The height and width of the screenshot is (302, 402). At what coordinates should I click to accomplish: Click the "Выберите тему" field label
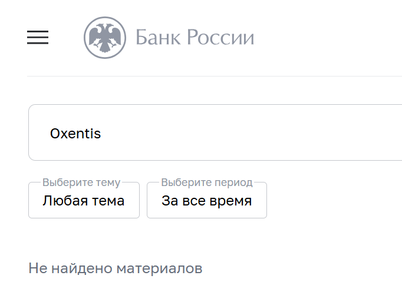(x=81, y=182)
